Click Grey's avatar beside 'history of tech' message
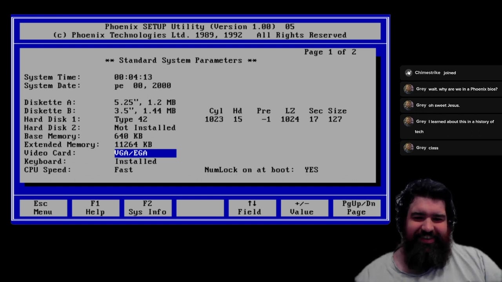Viewport: 502px width, 282px height. 409,121
